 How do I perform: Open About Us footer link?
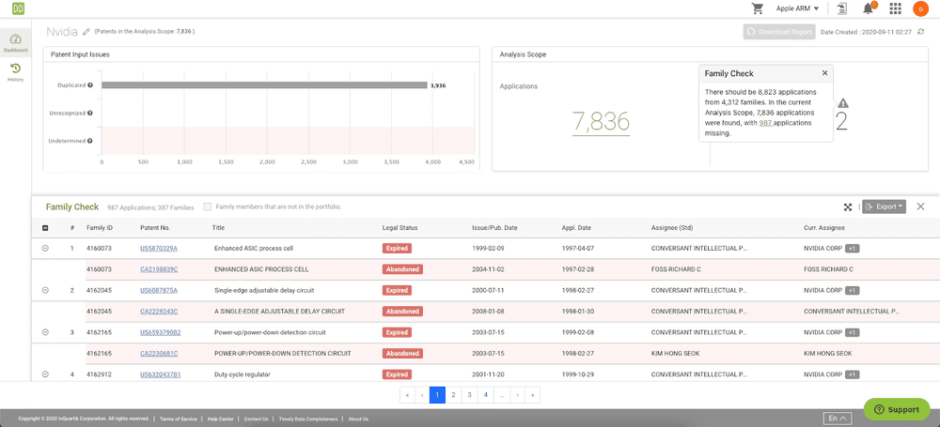[358, 419]
